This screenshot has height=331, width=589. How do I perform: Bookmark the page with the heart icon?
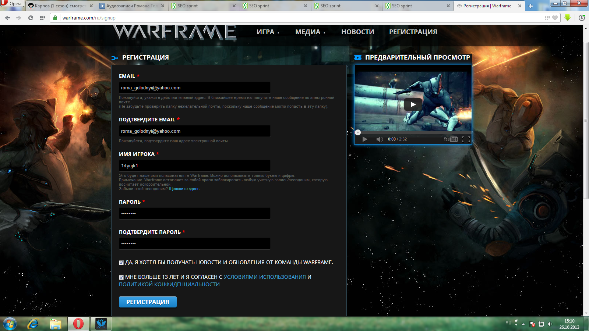555,18
